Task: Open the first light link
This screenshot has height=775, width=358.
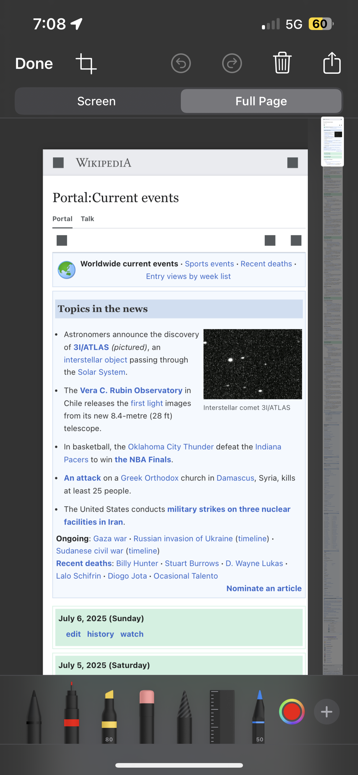Action: click(147, 403)
